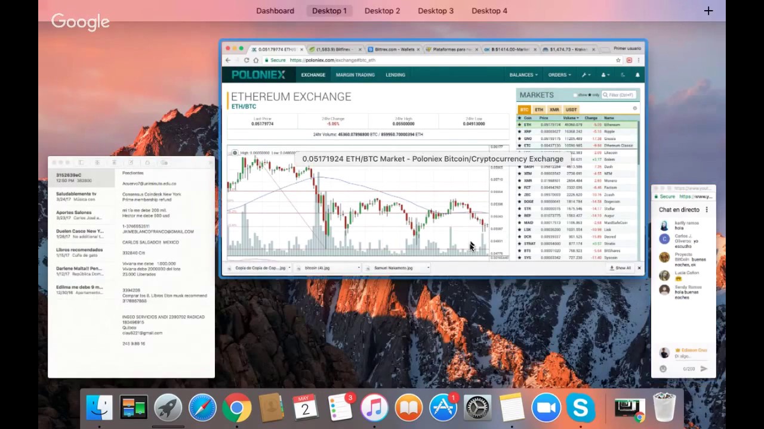
Task: Open Launchpad rocket icon in Dock
Action: (168, 408)
